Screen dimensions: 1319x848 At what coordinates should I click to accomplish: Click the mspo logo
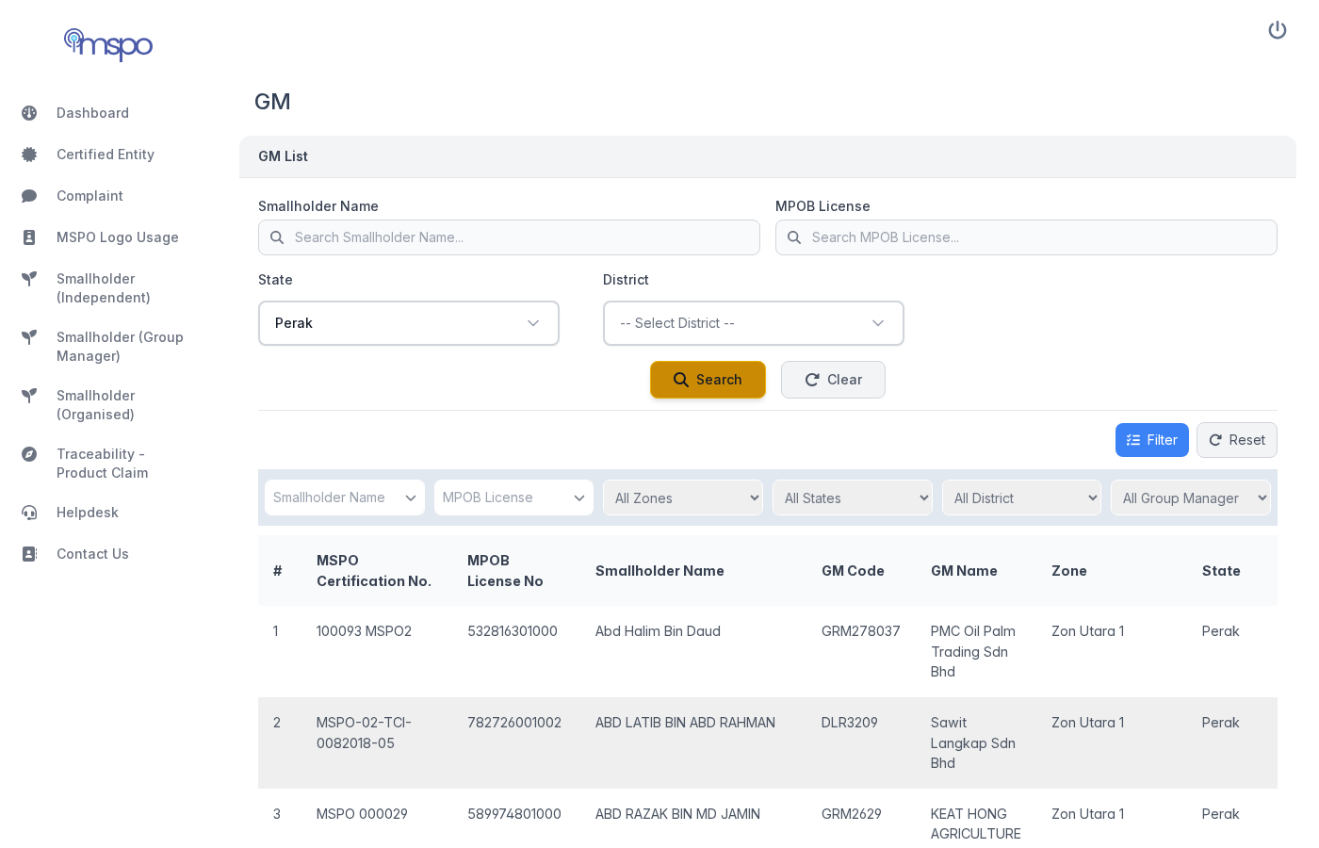pyautogui.click(x=107, y=44)
